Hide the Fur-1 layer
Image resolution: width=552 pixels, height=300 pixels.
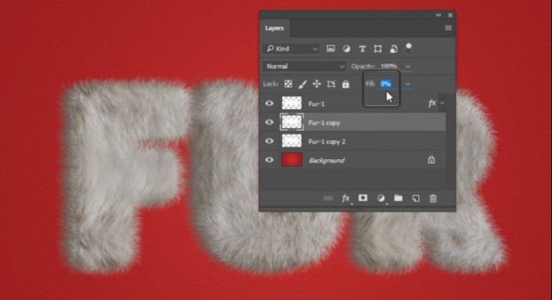(x=269, y=103)
